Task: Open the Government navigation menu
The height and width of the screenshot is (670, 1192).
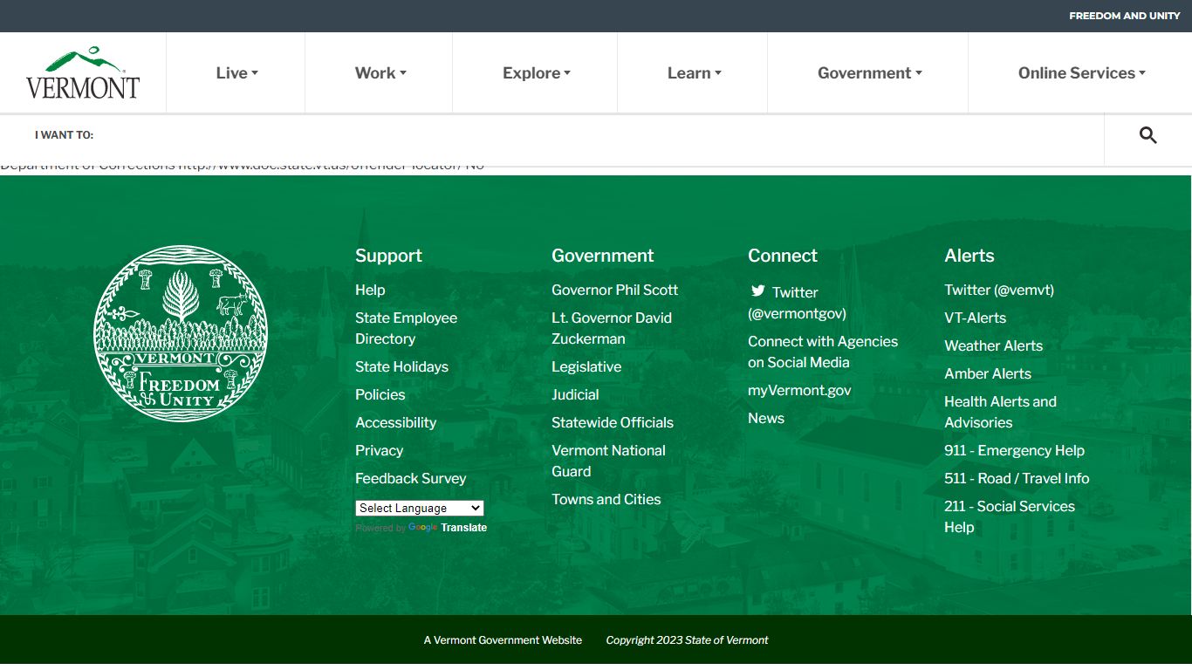Action: 869,73
